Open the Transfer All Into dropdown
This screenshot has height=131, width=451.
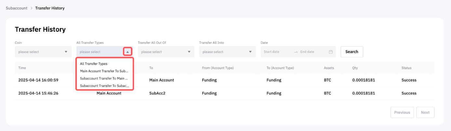click(x=227, y=52)
